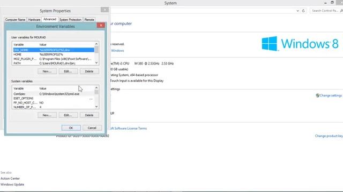Open the Software License Terms link
The height and width of the screenshot is (192, 343).
click(129, 129)
